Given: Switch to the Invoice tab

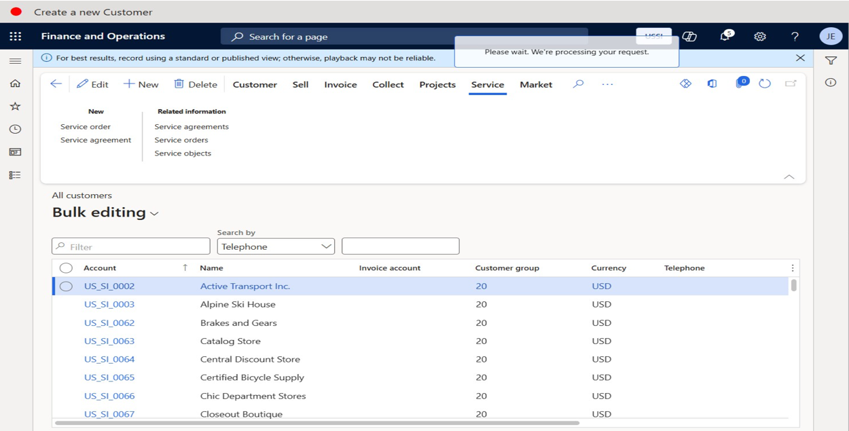Looking at the screenshot, I should point(340,85).
